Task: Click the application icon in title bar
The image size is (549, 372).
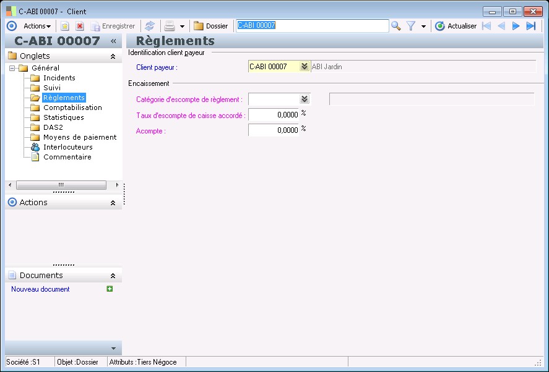Action: (x=11, y=11)
